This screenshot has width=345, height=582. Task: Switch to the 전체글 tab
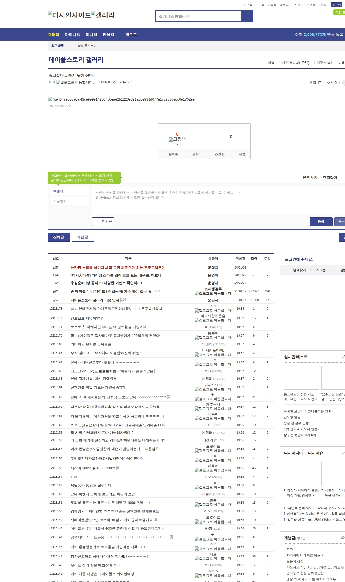coord(59,237)
